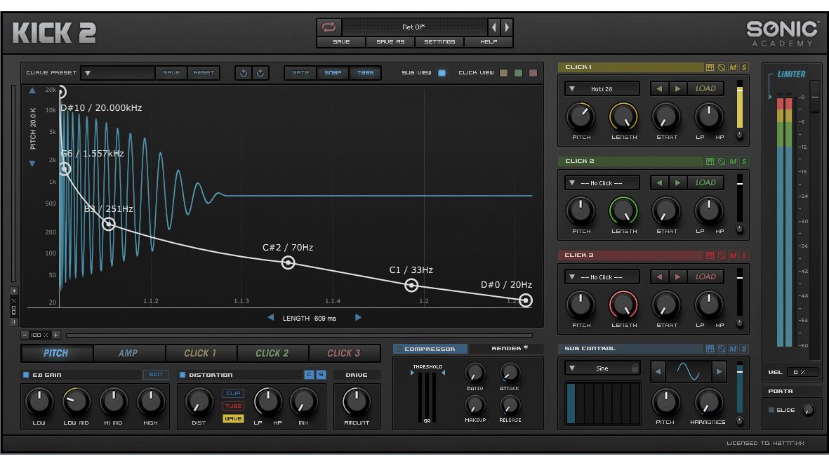Click the keyboard tracking icon on Click 1
Image resolution: width=829 pixels, height=466 pixels.
pyautogui.click(x=710, y=67)
